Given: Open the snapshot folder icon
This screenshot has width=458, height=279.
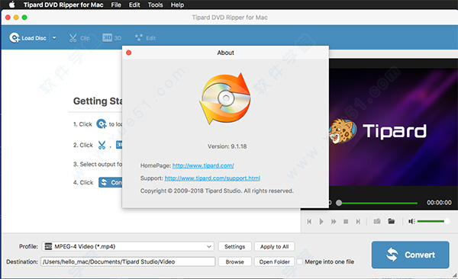Looking at the screenshot, I should 392,221.
